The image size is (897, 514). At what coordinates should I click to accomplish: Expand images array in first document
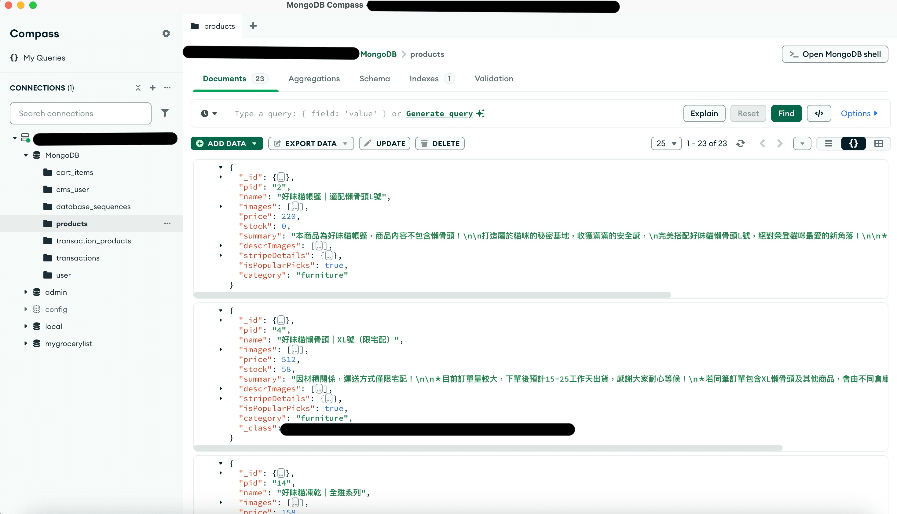coord(221,206)
